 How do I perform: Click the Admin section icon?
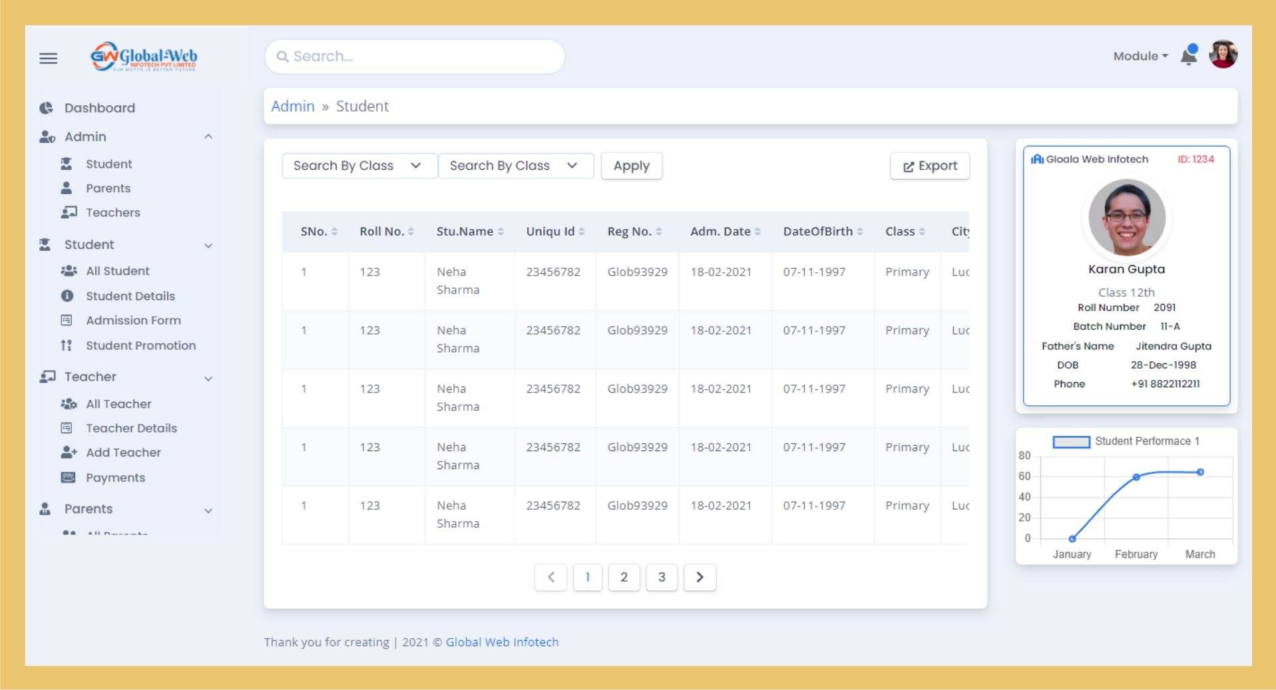pos(47,136)
